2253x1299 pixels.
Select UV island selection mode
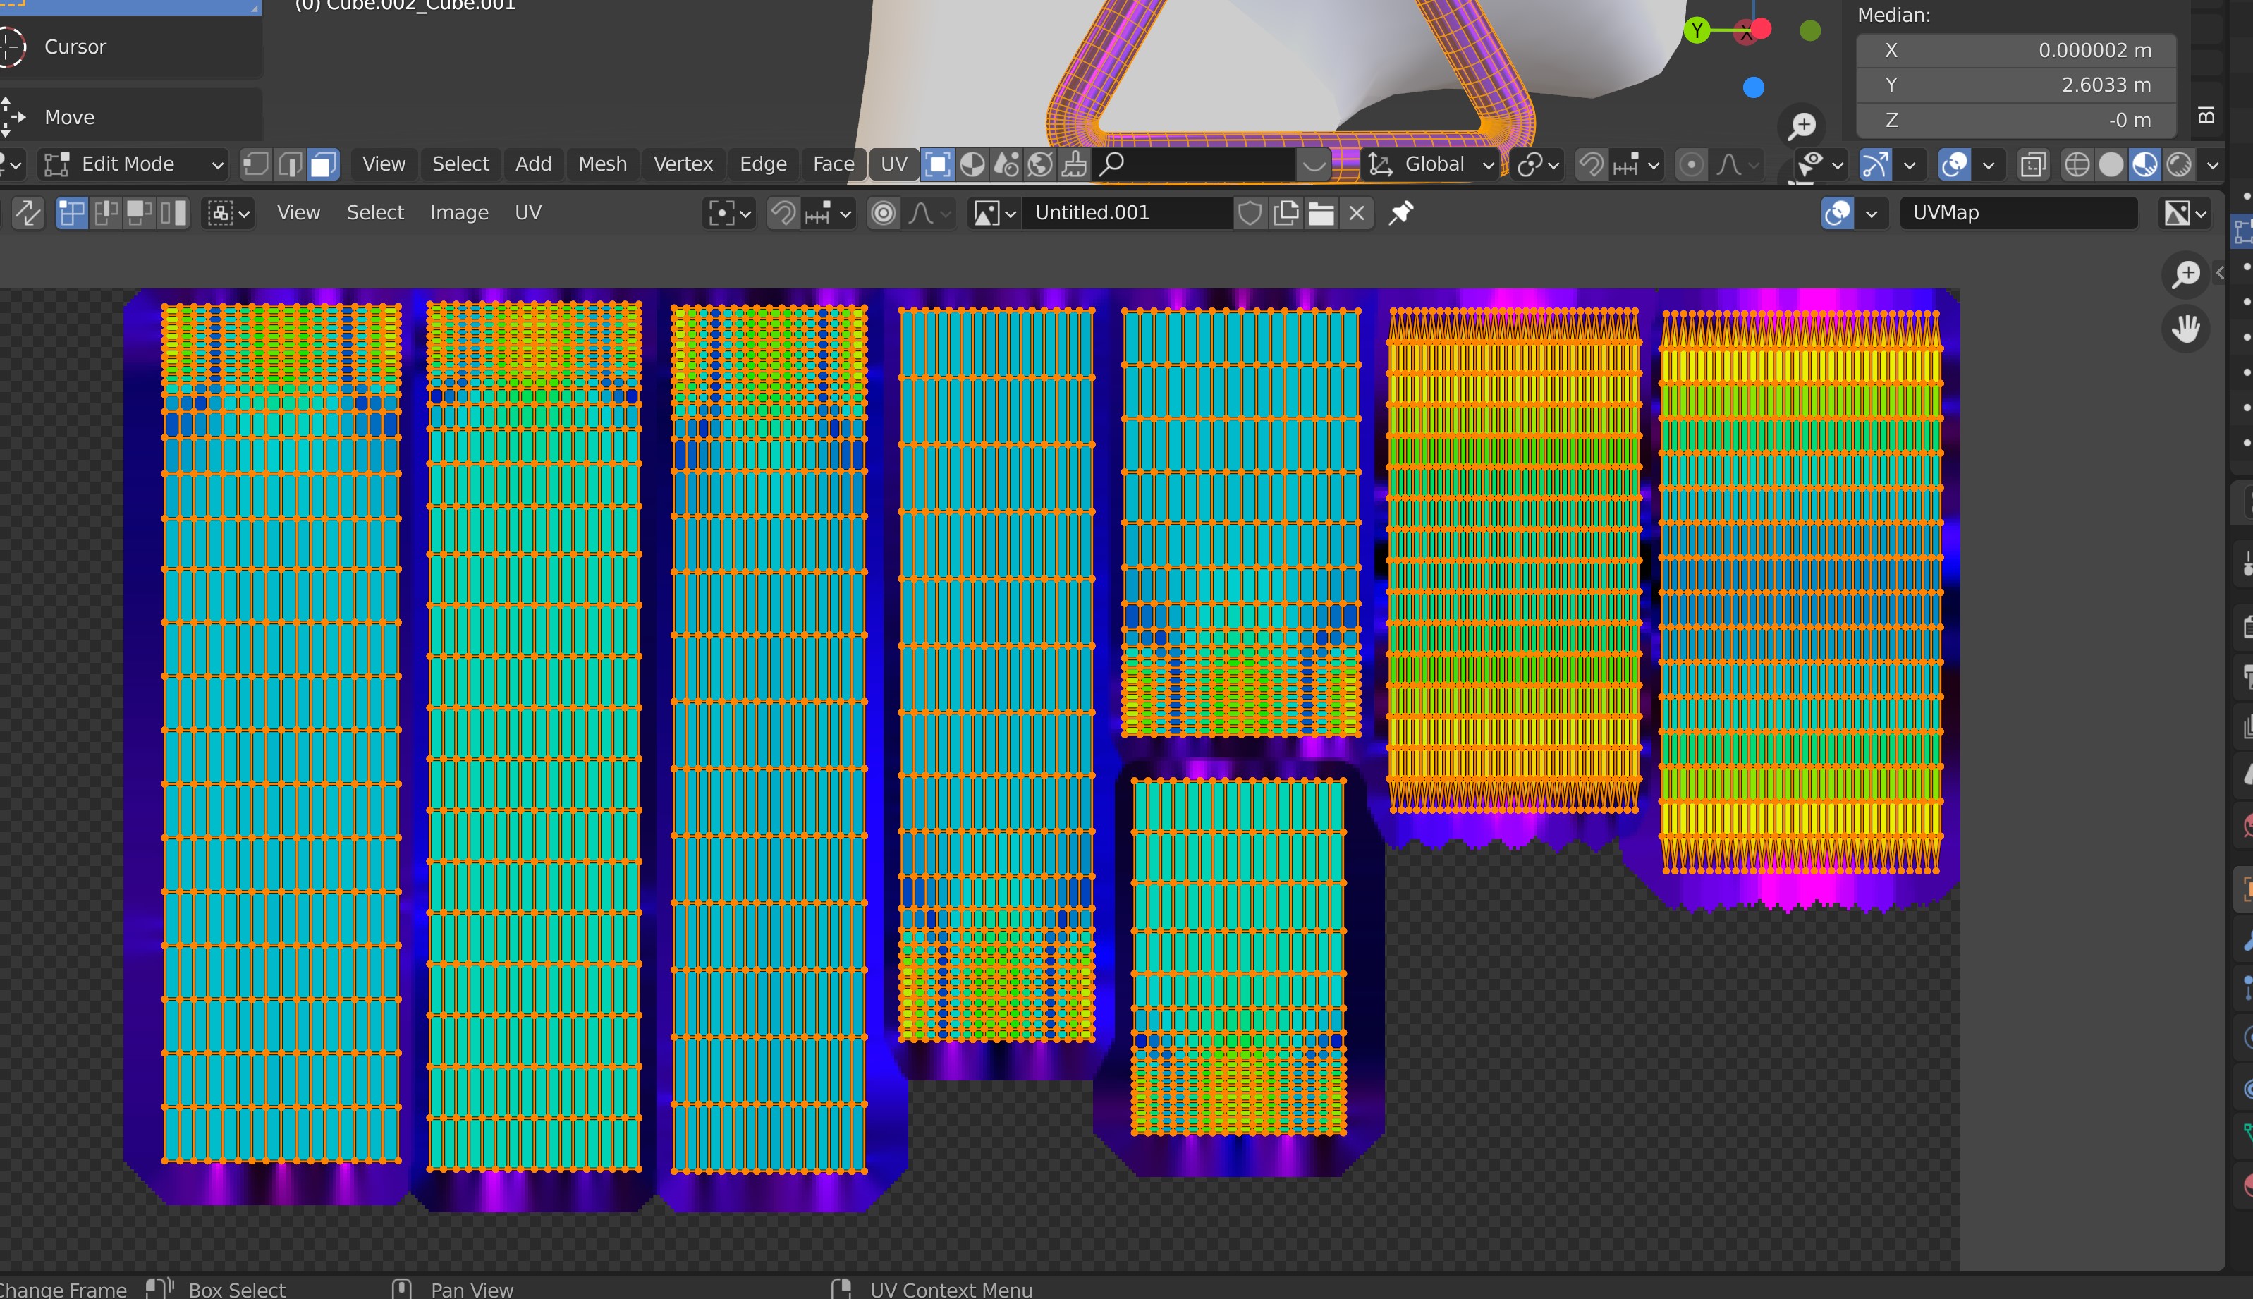pos(173,212)
